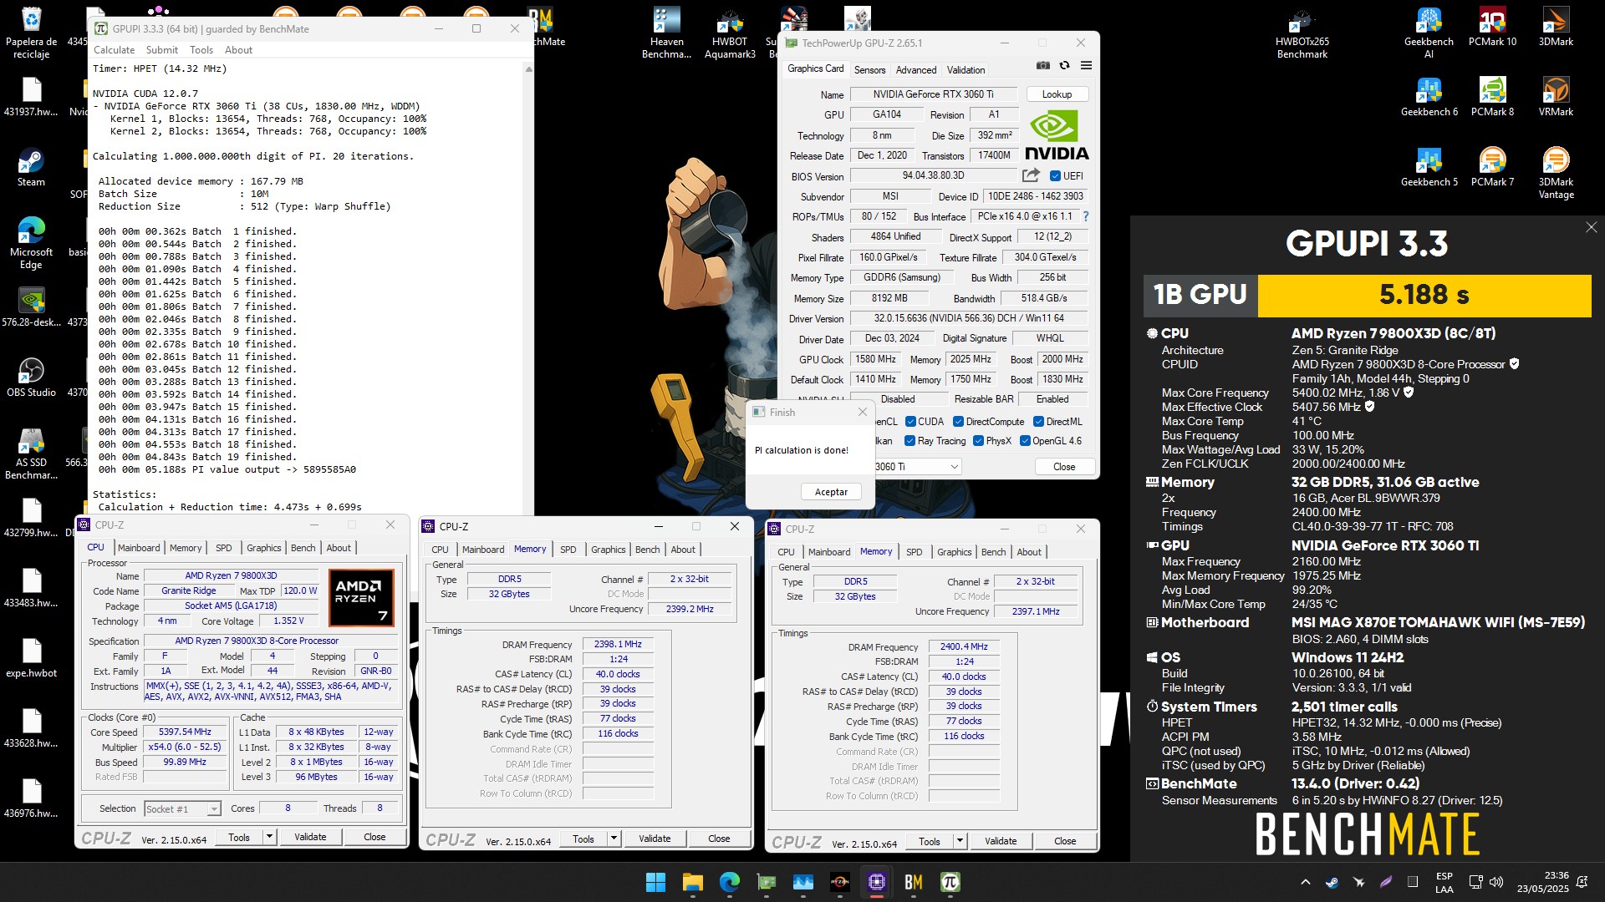Open the PCMark 7 desktop icon
Viewport: 1605px width, 902px height.
pos(1492,167)
